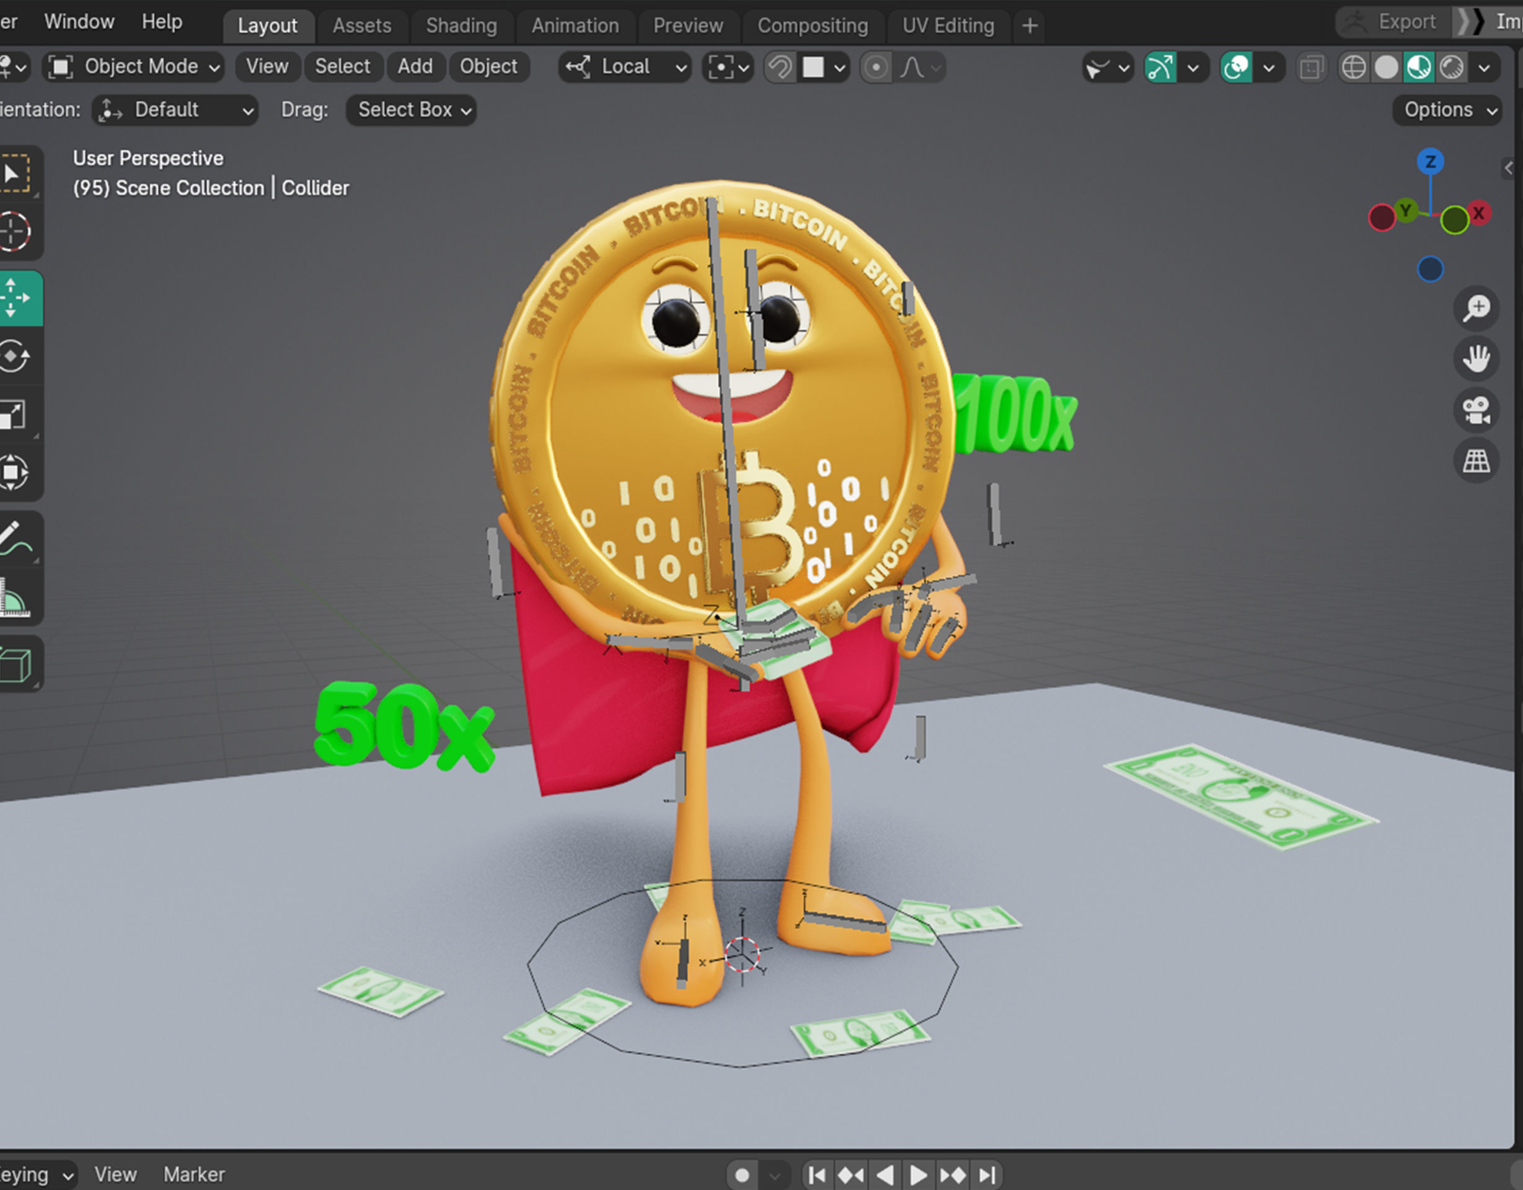Image resolution: width=1523 pixels, height=1190 pixels.
Task: Click the blue Z axis gizmo ball
Action: click(1430, 162)
